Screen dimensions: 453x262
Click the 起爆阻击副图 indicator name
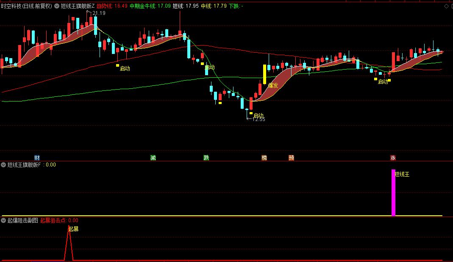point(22,220)
